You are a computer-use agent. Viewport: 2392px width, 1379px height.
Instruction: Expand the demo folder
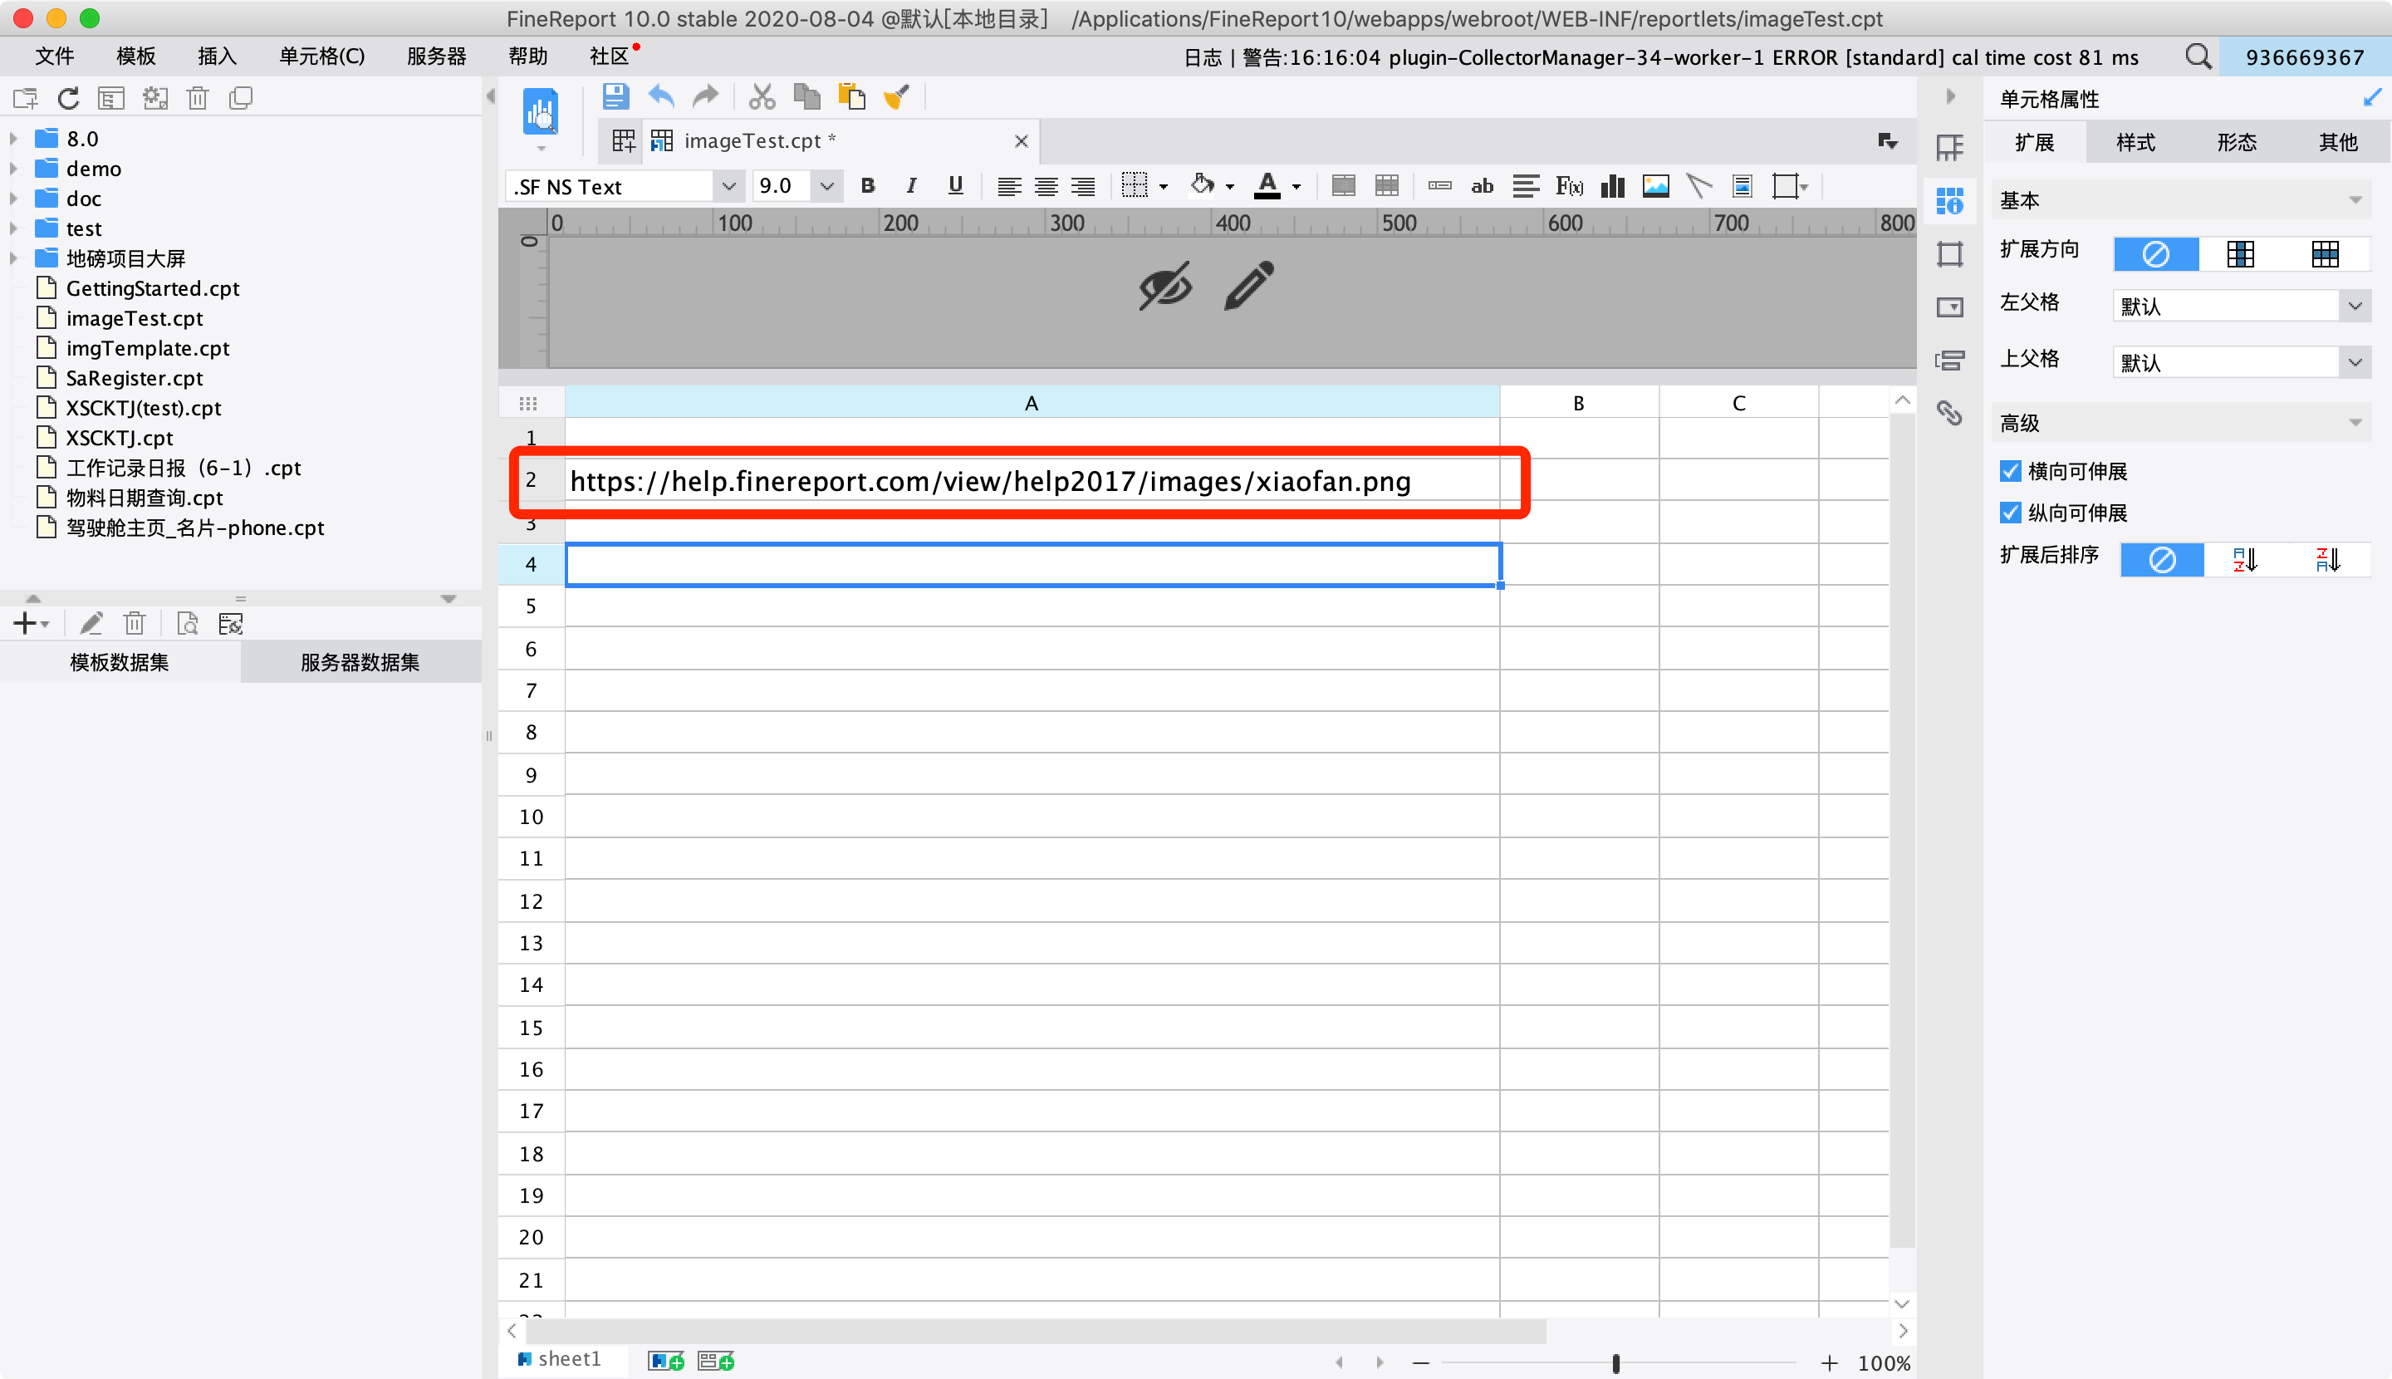coord(13,169)
